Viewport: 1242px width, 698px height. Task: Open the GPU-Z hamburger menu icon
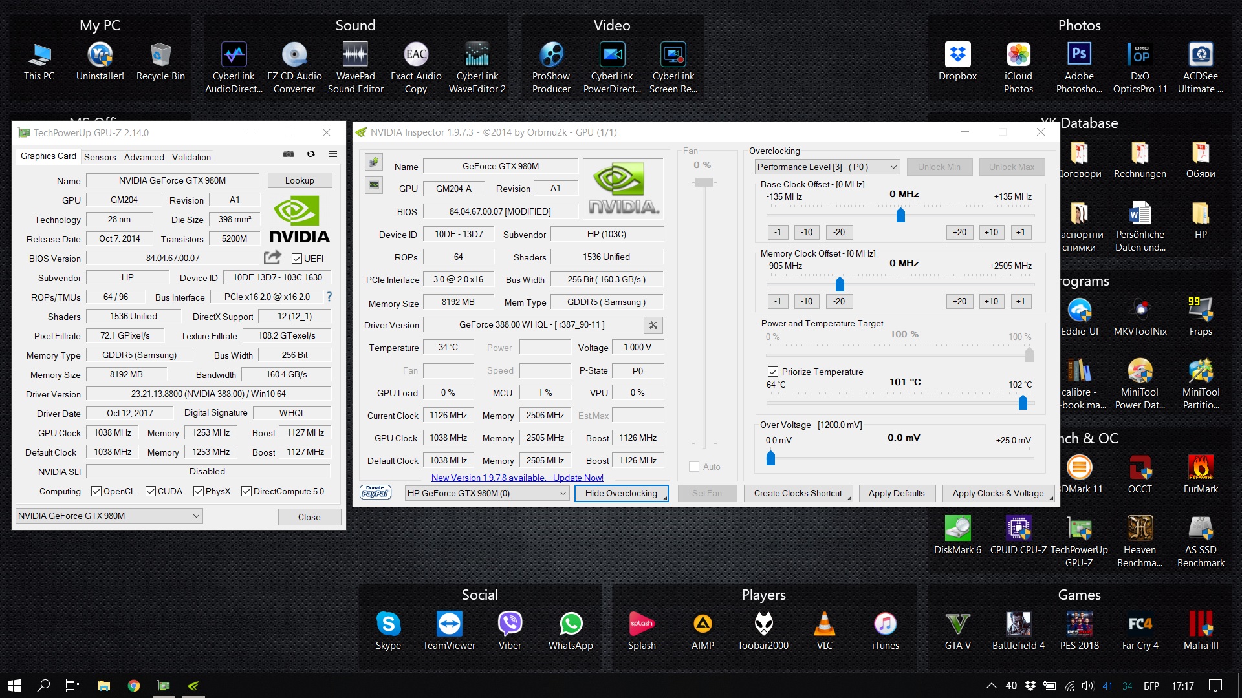click(332, 154)
